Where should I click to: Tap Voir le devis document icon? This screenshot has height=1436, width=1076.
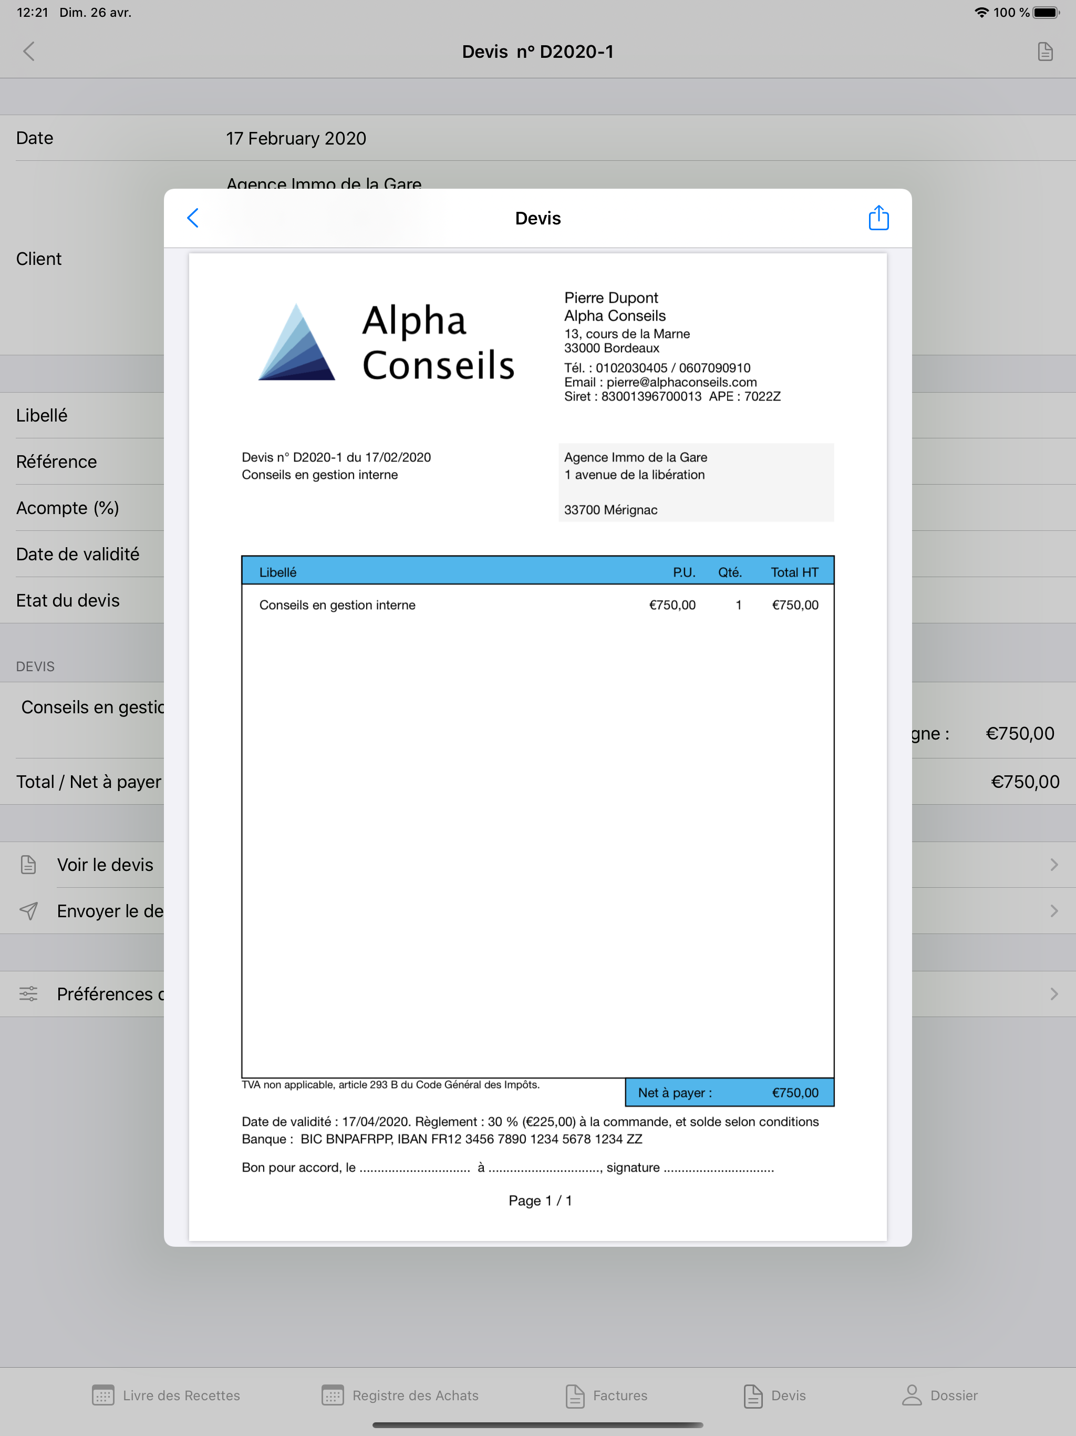pos(28,865)
